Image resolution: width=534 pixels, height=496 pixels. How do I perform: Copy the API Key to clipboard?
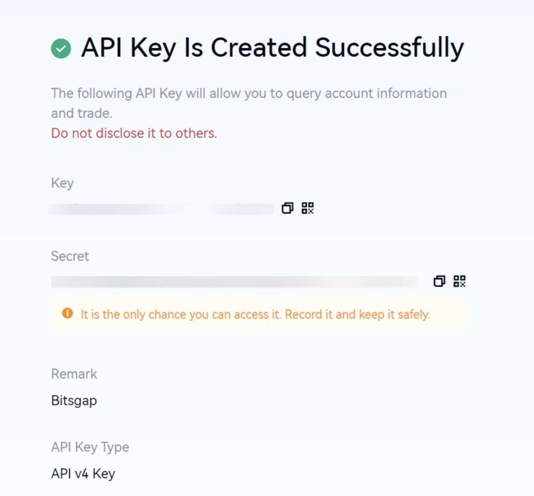click(x=287, y=208)
